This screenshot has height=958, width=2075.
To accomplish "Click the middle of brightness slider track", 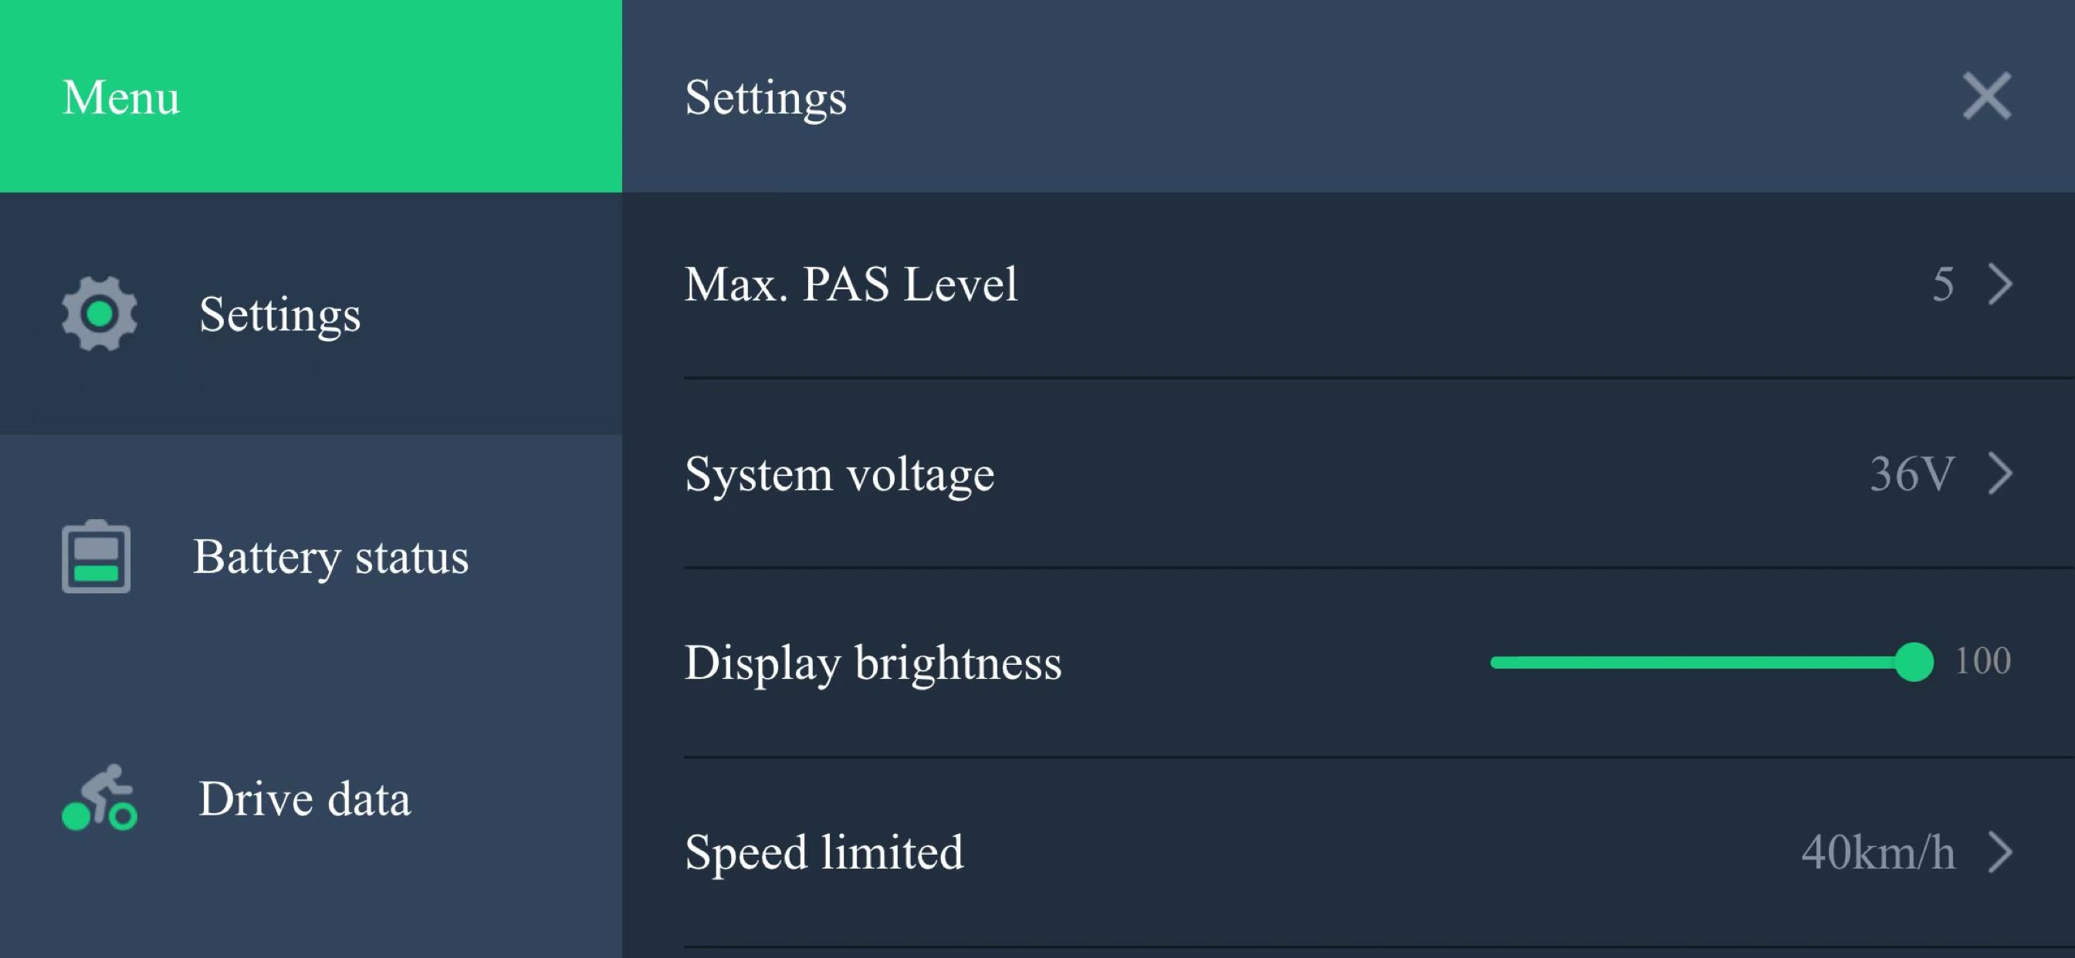I will coord(1702,663).
